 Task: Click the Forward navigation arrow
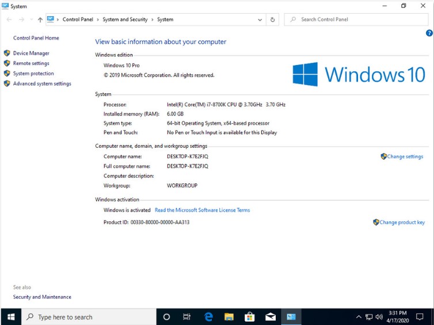21,20
